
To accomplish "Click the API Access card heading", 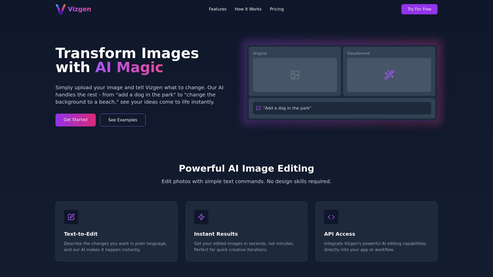I will pos(339,234).
